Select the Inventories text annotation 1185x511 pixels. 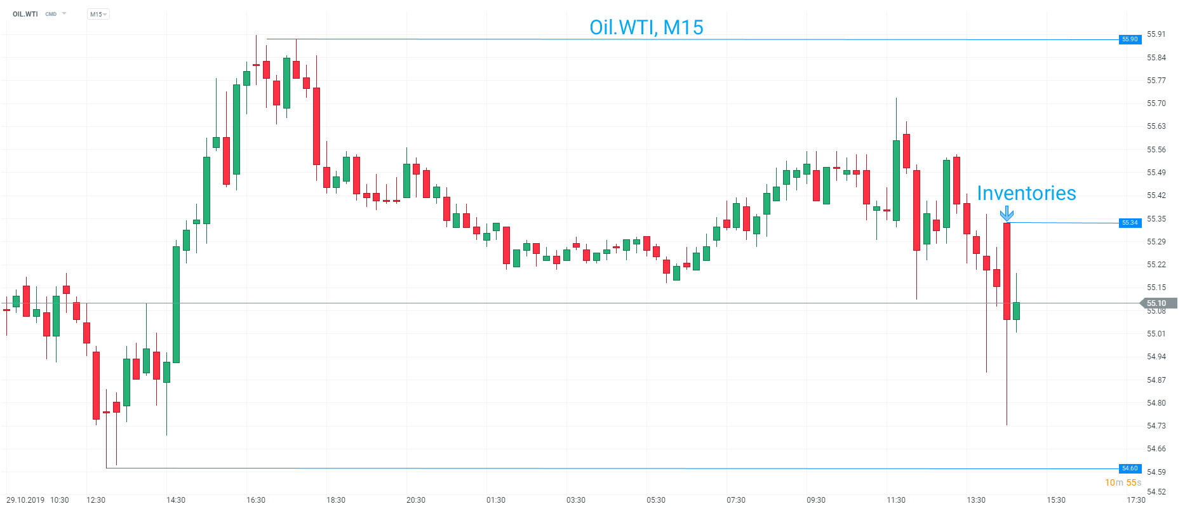point(1026,193)
